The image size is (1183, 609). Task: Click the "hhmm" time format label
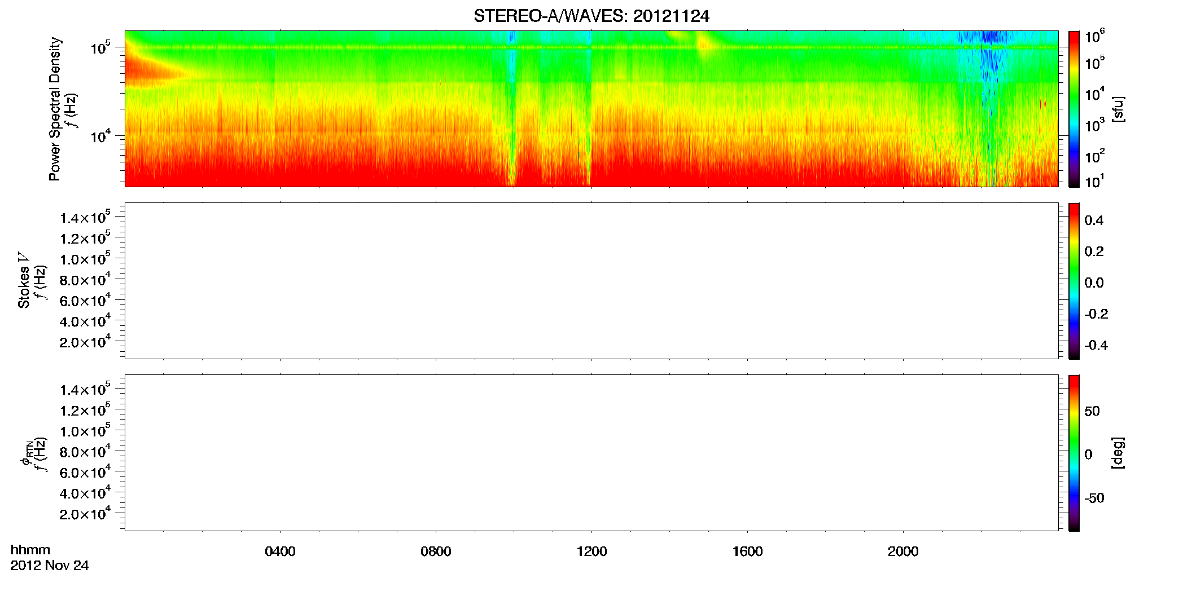pos(30,550)
